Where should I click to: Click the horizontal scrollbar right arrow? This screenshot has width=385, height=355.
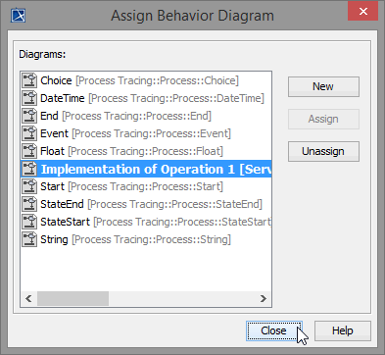click(264, 298)
